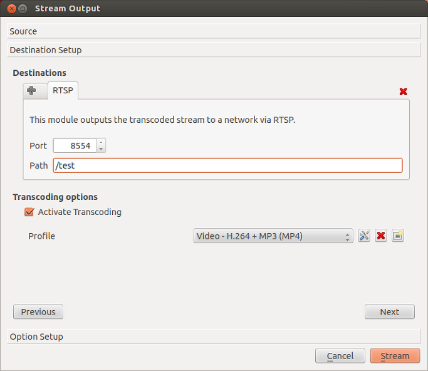The width and height of the screenshot is (428, 371).
Task: Click the Path label
Action: pos(38,165)
